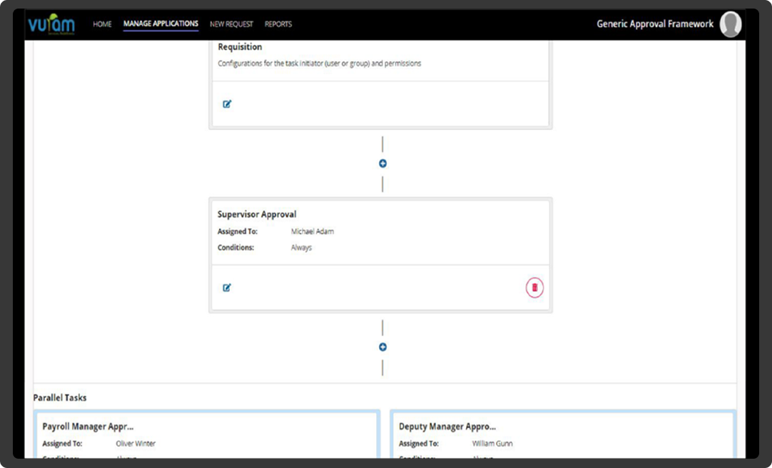The width and height of the screenshot is (772, 468).
Task: Click the assignee name William Gunn
Action: [x=492, y=444]
